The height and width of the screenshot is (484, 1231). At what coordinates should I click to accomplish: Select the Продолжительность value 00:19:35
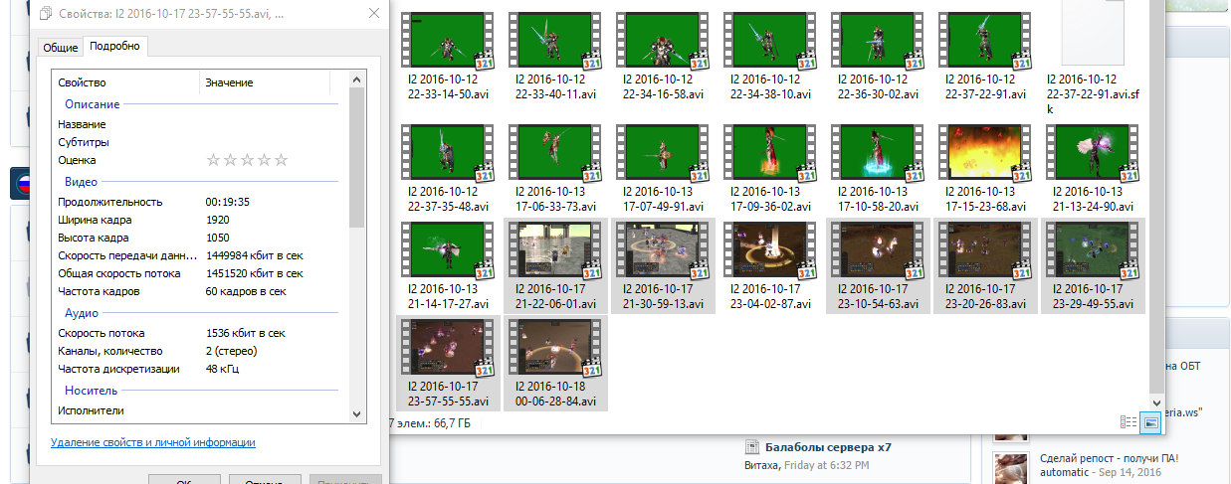tap(227, 202)
